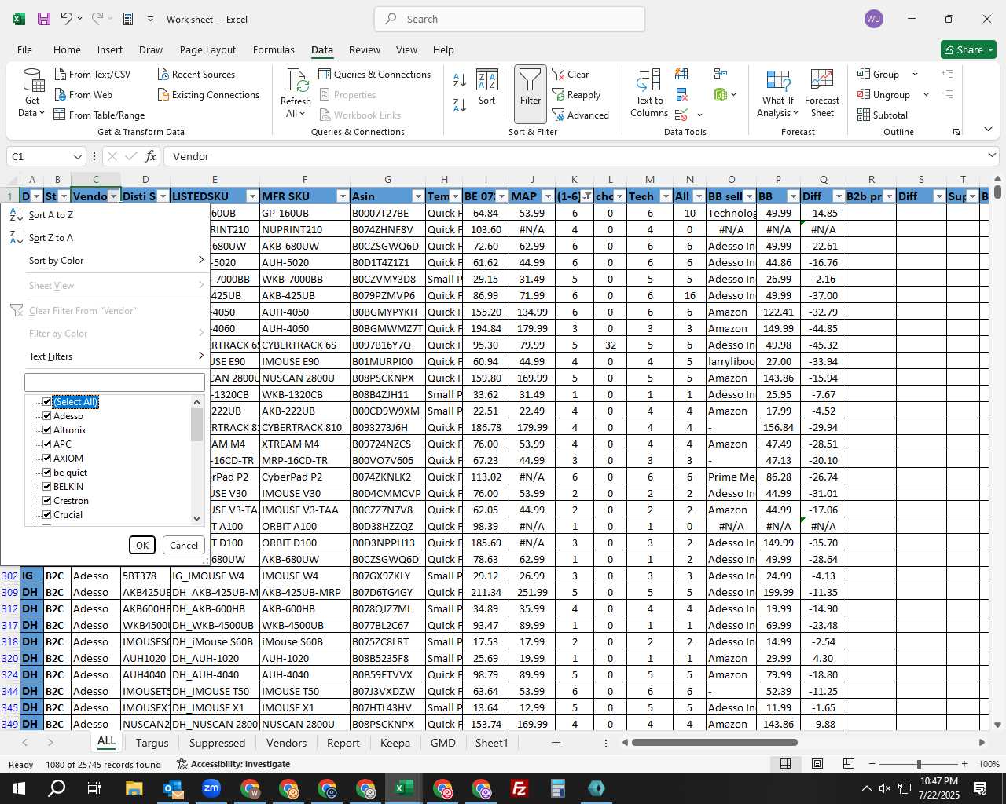The height and width of the screenshot is (804, 1006).
Task: Uncheck APC checkbox
Action: point(47,444)
